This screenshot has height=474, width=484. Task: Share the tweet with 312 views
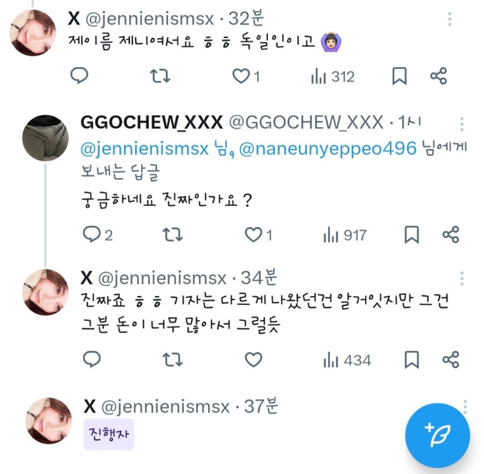438,76
